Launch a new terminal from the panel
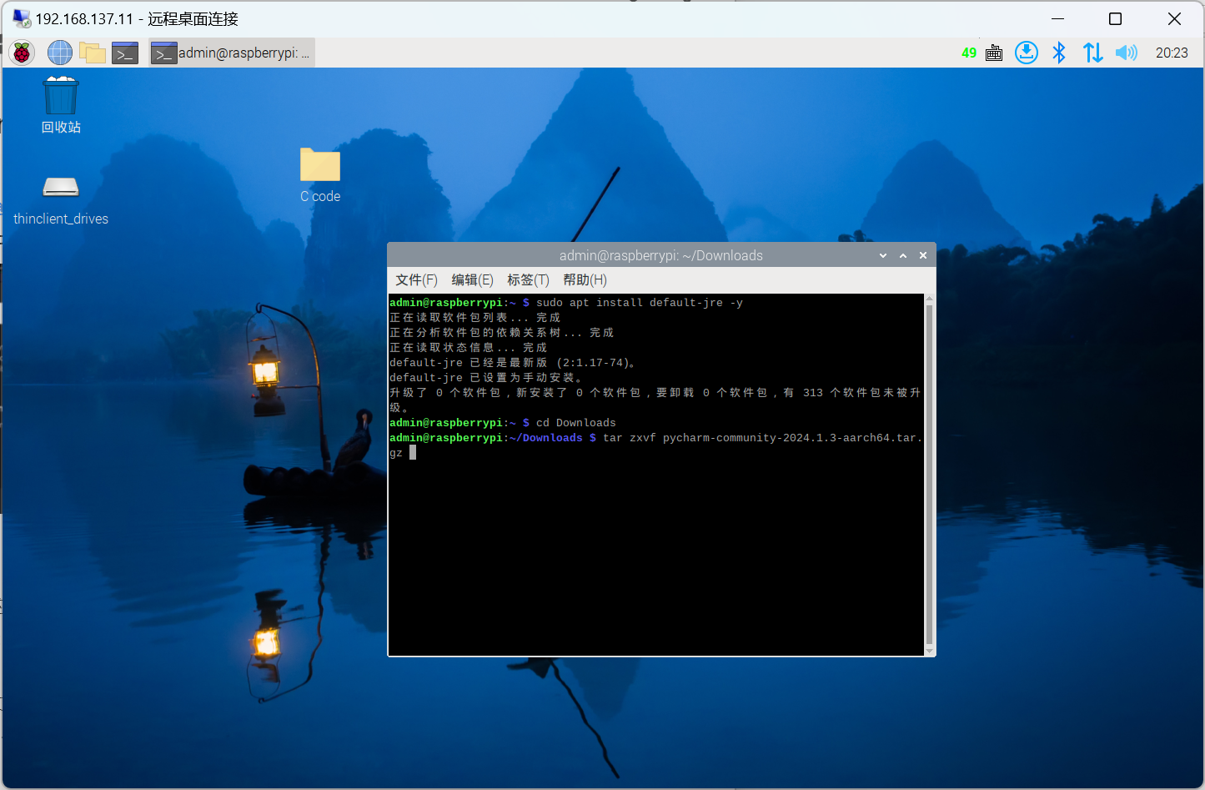The width and height of the screenshot is (1205, 790). [x=125, y=53]
